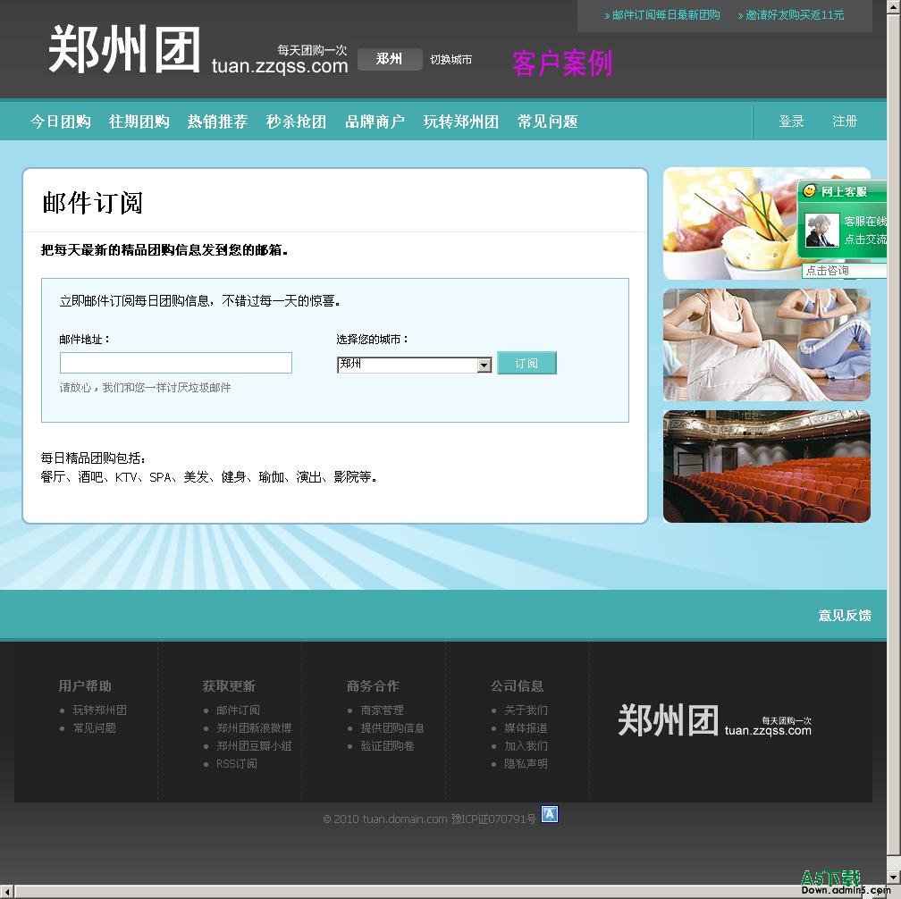Click the vertical scrollbar down arrow

click(x=894, y=878)
